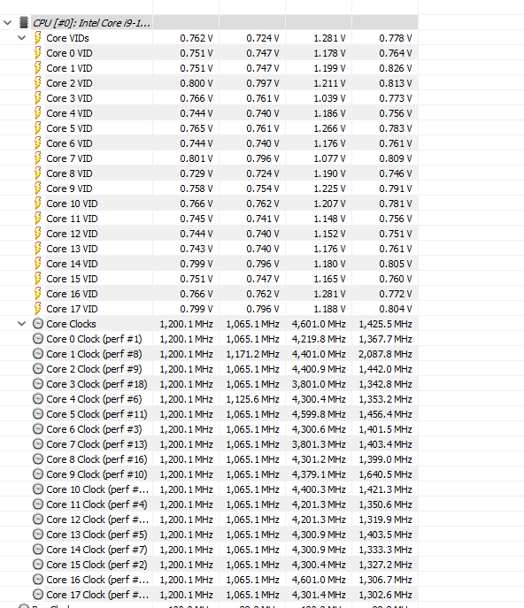Click the CPU chip icon

24,22
